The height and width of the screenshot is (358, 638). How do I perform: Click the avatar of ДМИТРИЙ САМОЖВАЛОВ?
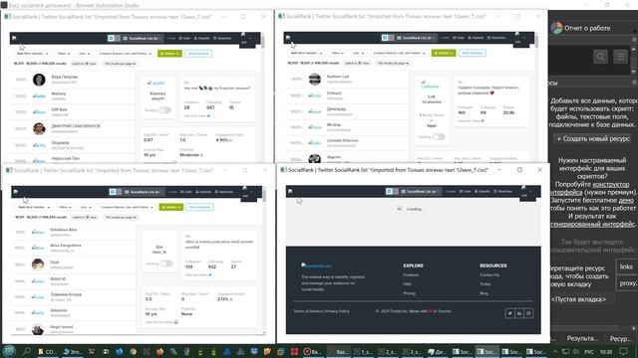tap(39, 128)
